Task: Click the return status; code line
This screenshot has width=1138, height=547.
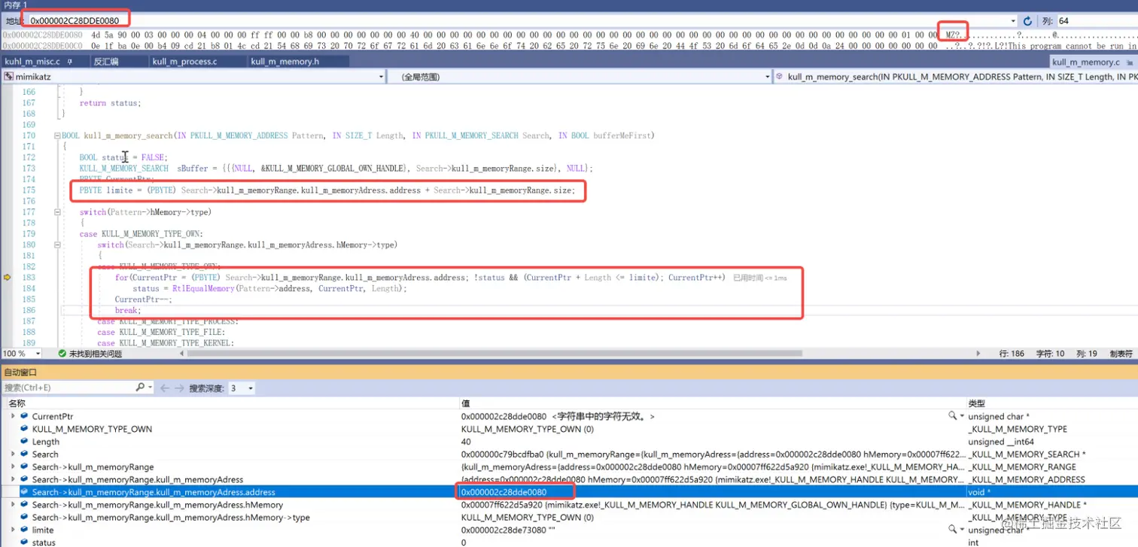Action: click(x=110, y=103)
